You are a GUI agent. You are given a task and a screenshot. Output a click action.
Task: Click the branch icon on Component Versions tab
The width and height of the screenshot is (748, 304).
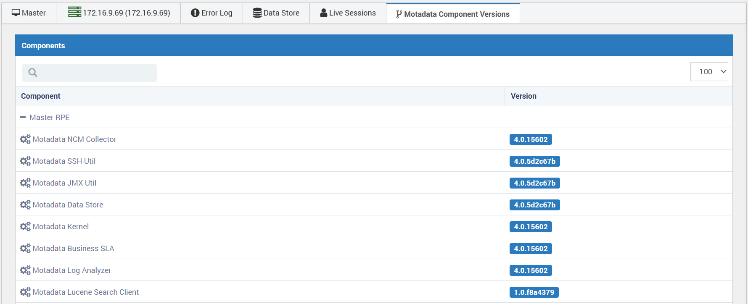399,14
